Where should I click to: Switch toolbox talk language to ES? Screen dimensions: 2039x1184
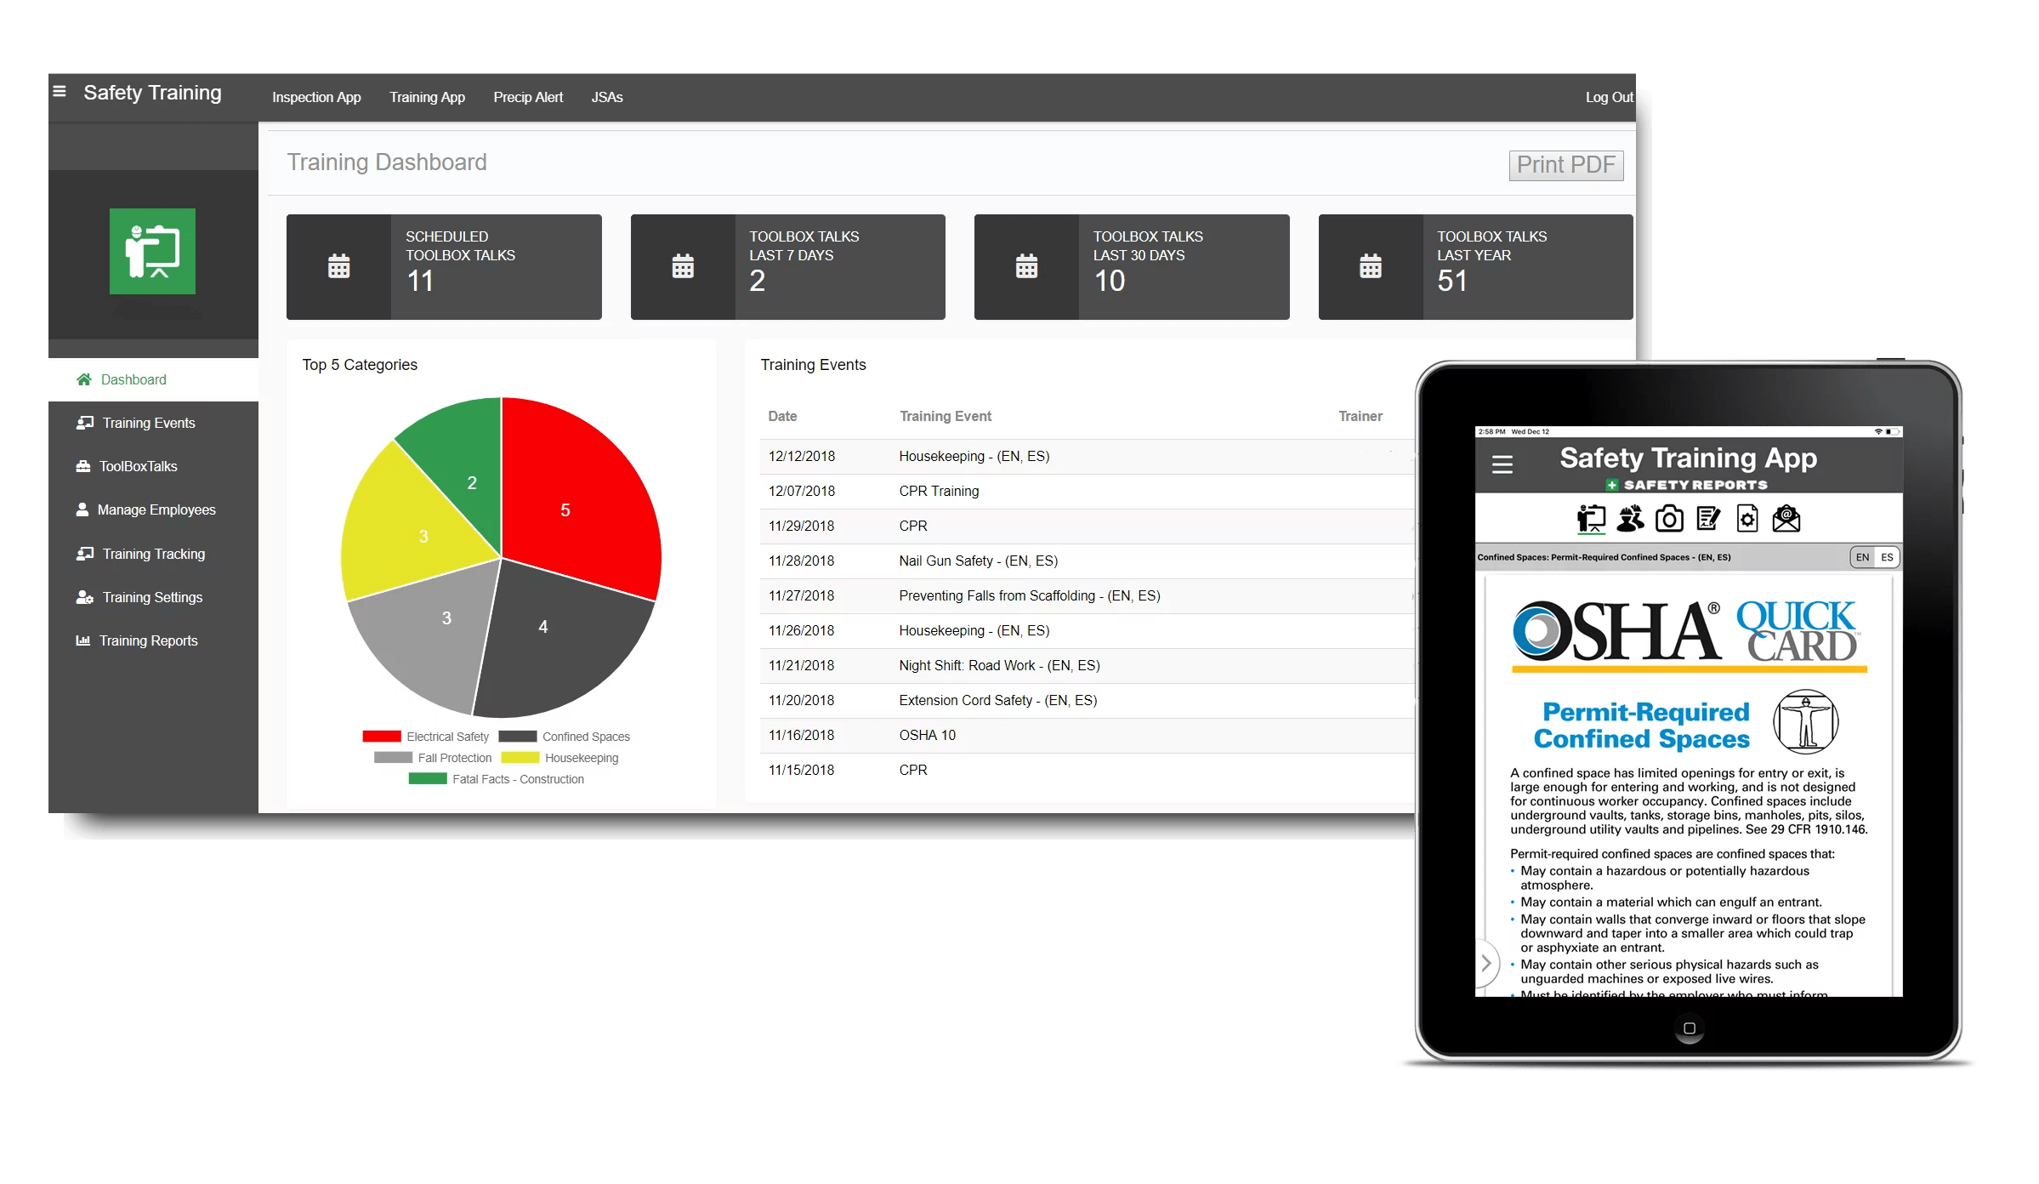[x=1888, y=558]
